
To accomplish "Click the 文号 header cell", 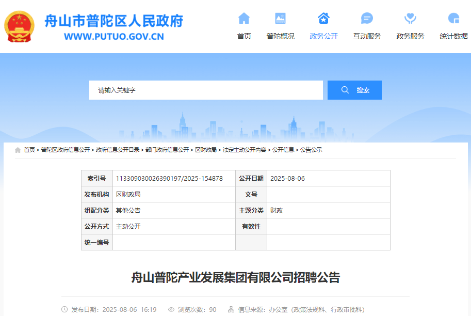I will pos(251,194).
